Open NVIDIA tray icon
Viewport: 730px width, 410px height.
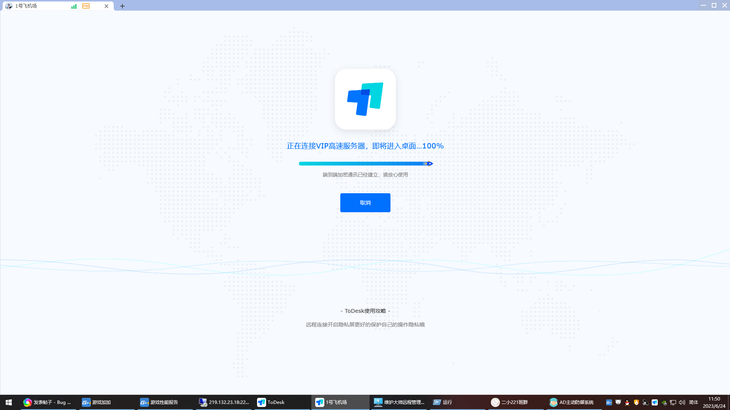tap(664, 402)
